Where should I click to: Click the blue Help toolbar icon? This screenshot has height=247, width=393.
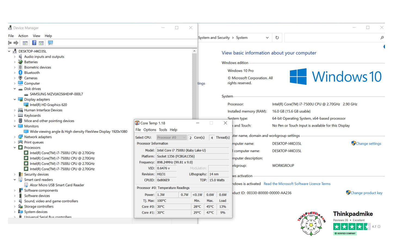(34, 43)
